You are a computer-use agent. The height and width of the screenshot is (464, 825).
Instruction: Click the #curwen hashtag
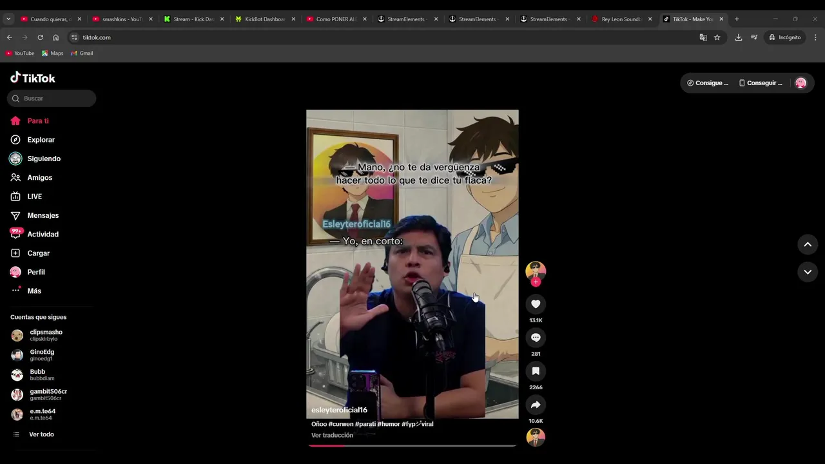click(341, 424)
